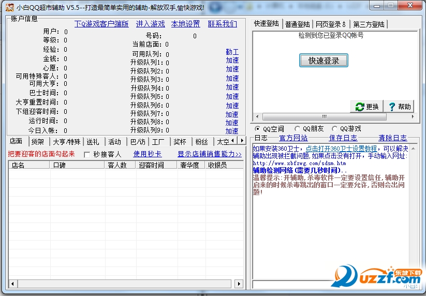Switch to 快速登陆 tab
The image size is (426, 296).
pyautogui.click(x=267, y=24)
